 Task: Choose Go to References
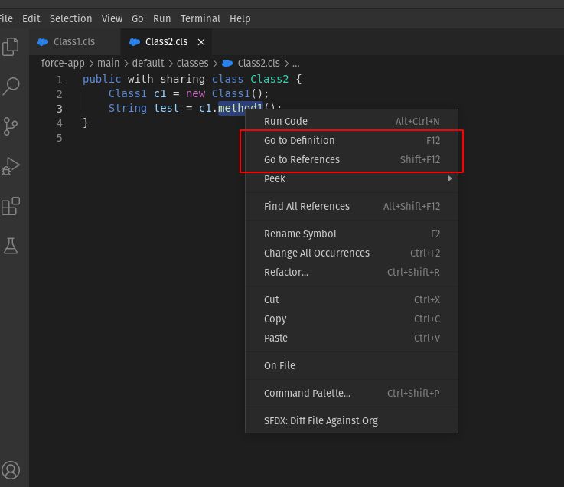tap(351, 159)
